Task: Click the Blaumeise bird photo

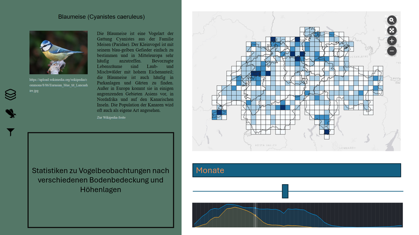Action: [58, 52]
